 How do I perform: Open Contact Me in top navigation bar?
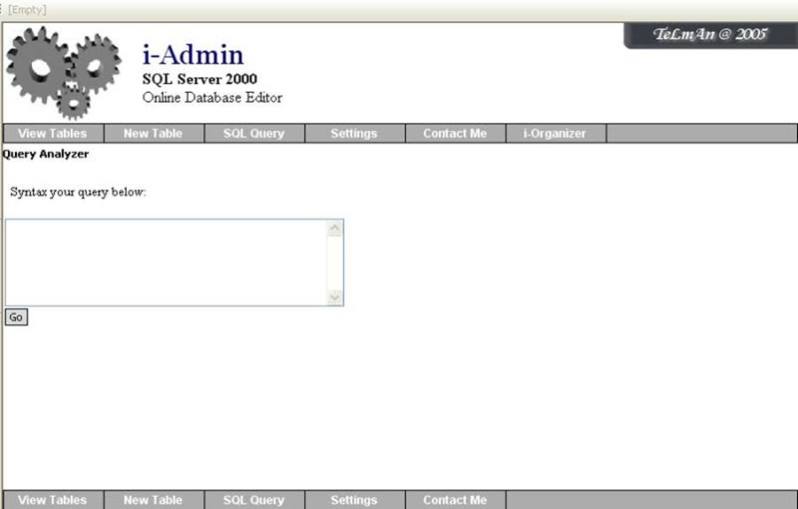455,134
